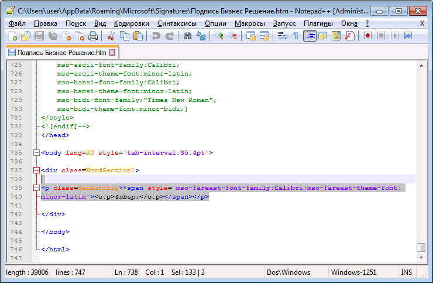The height and width of the screenshot is (283, 433).
Task: Toggle synchronized horizontal scrolling icon
Action: click(x=264, y=36)
